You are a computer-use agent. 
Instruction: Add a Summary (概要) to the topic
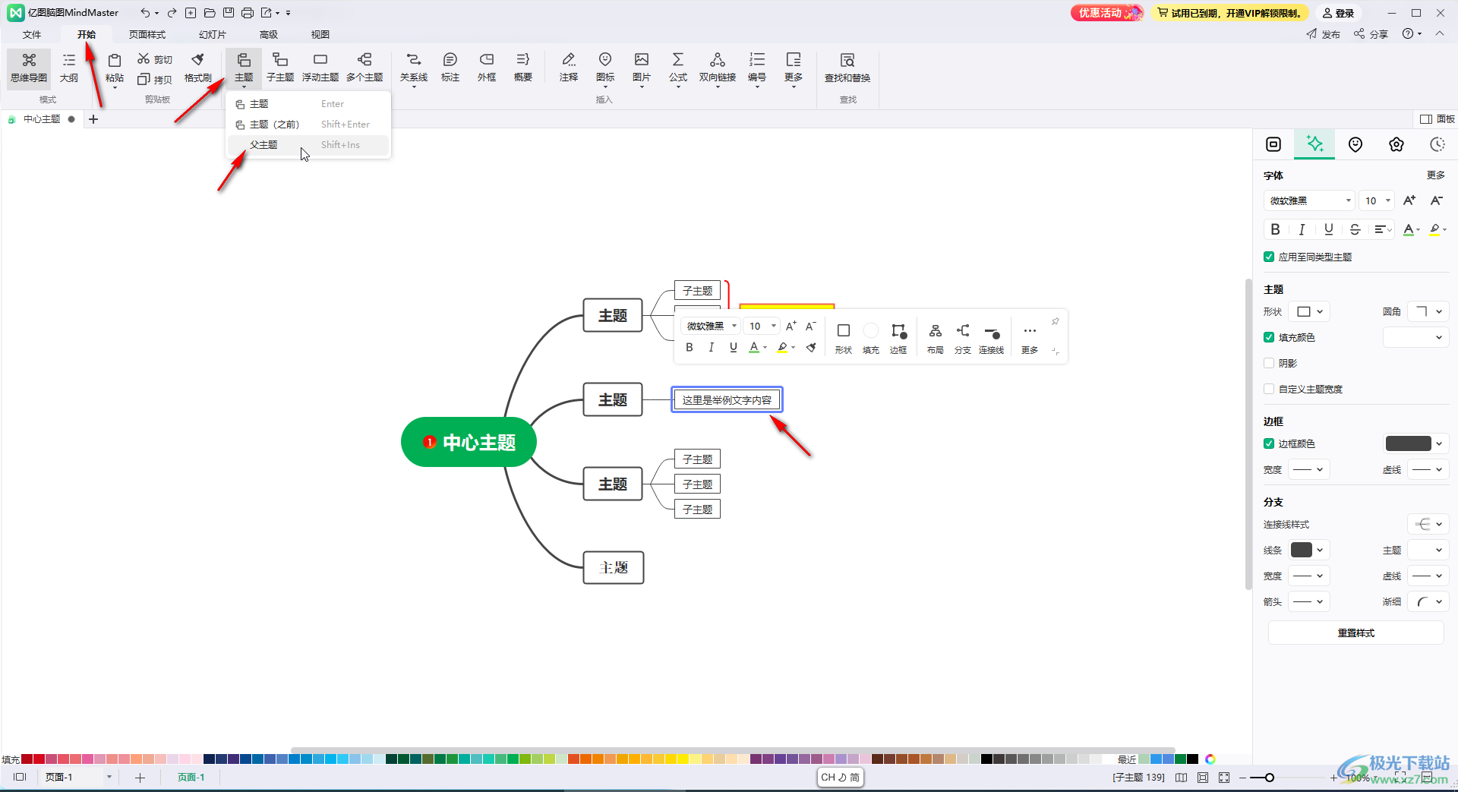tap(522, 67)
